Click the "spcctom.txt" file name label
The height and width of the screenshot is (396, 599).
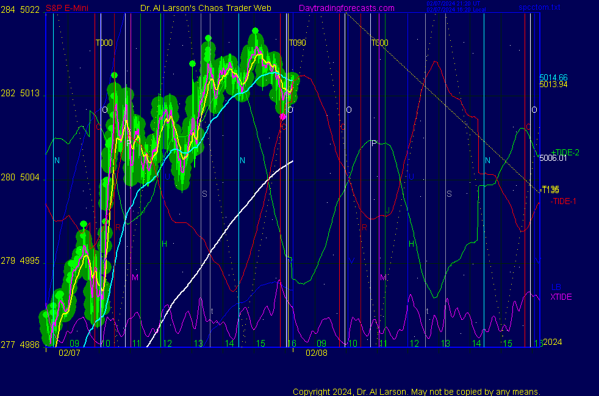(x=539, y=7)
